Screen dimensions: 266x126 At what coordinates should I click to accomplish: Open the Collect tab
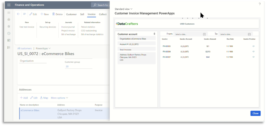(103, 14)
